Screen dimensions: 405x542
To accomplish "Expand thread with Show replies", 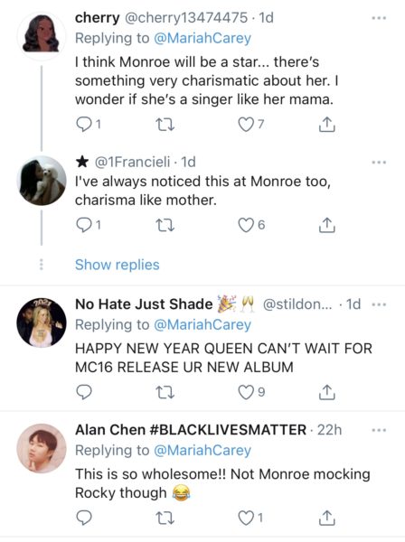I will (x=118, y=265).
